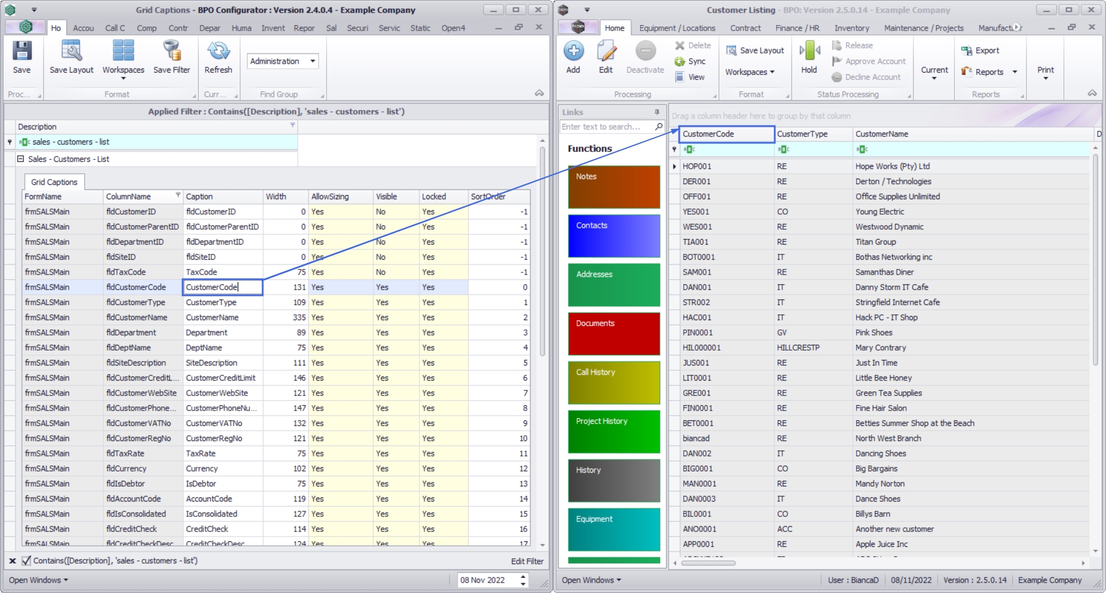1106x593 pixels.
Task: Open the Administration dropdown
Action: [x=313, y=61]
